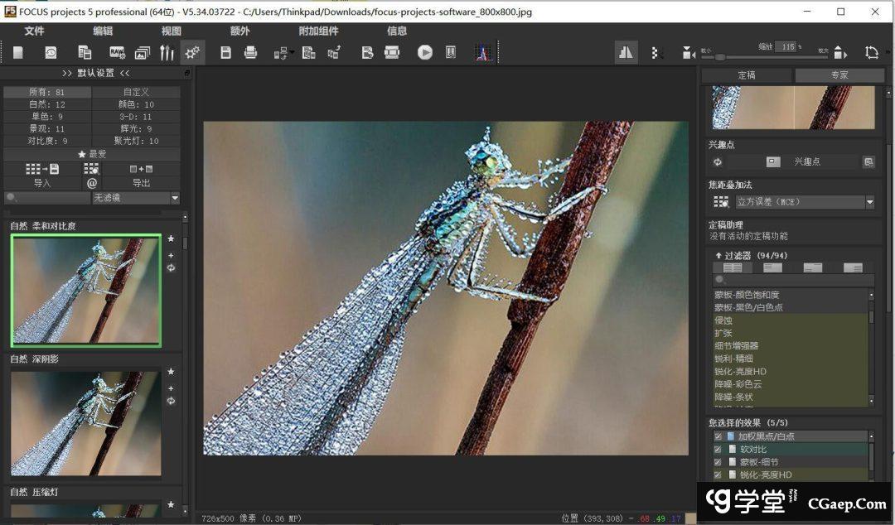Screen dimensions: 895x525
Task: Click the save disk icon in toolbar
Action: click(225, 52)
